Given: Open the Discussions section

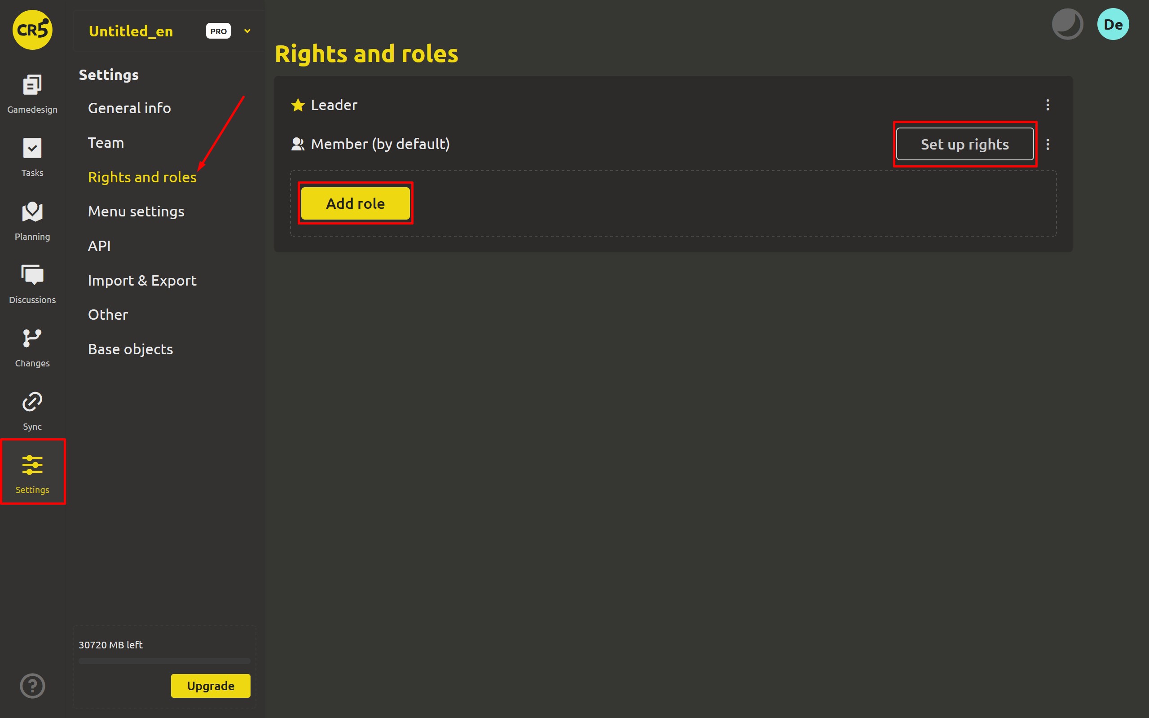Looking at the screenshot, I should point(32,284).
